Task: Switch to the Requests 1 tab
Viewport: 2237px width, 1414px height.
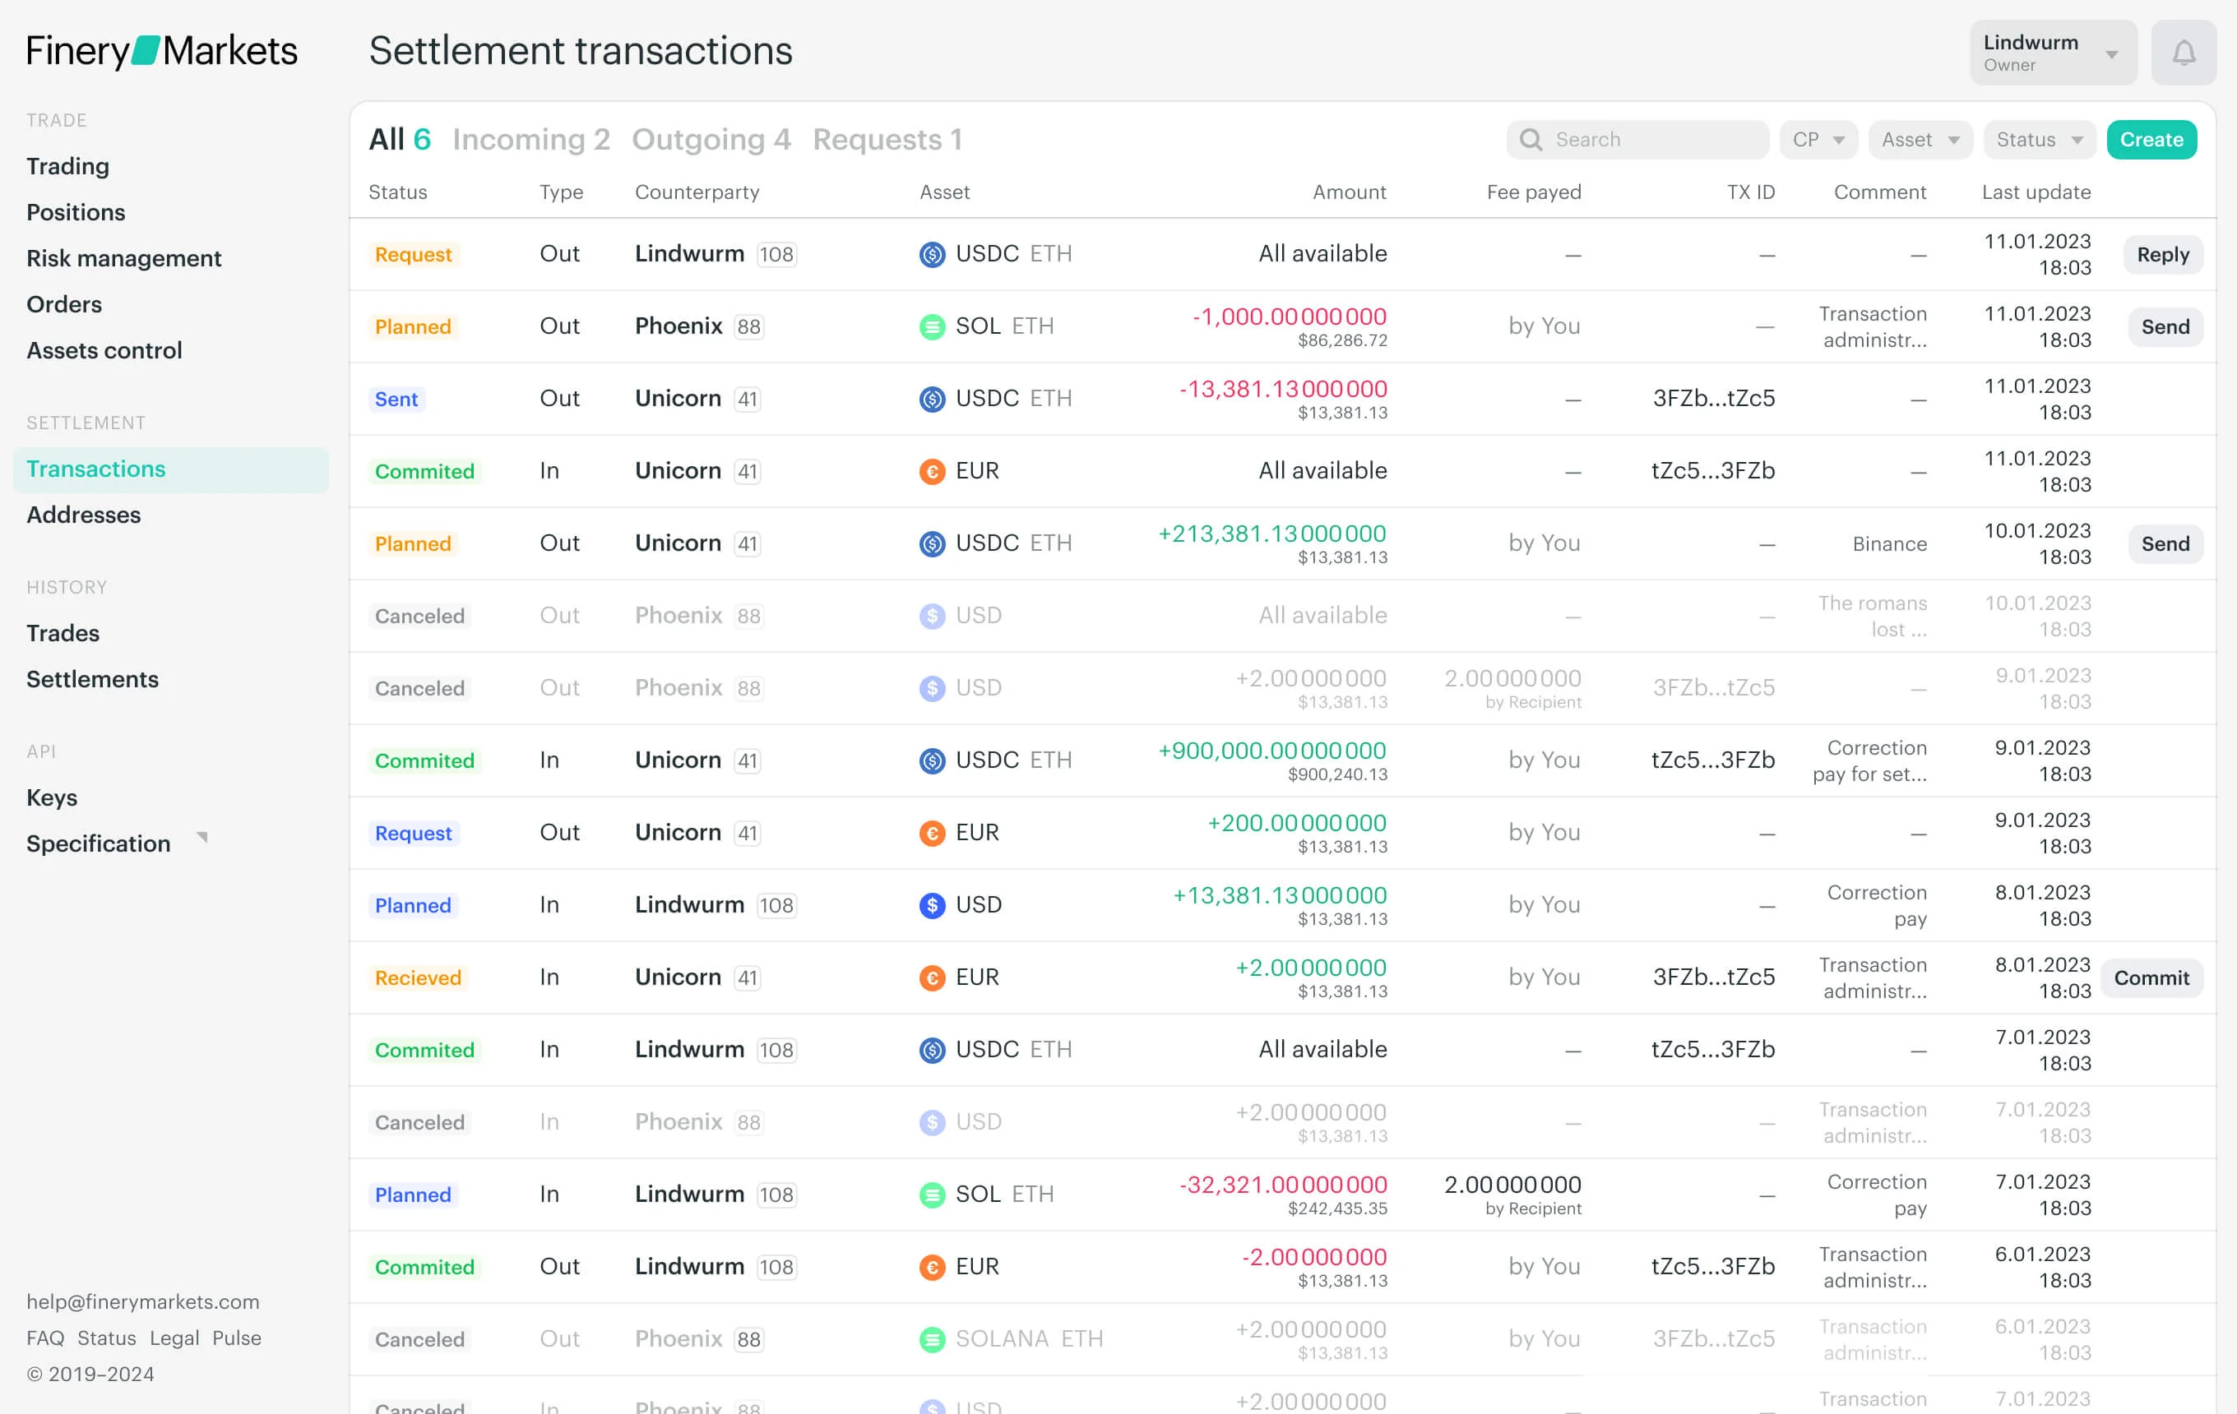Action: point(887,139)
